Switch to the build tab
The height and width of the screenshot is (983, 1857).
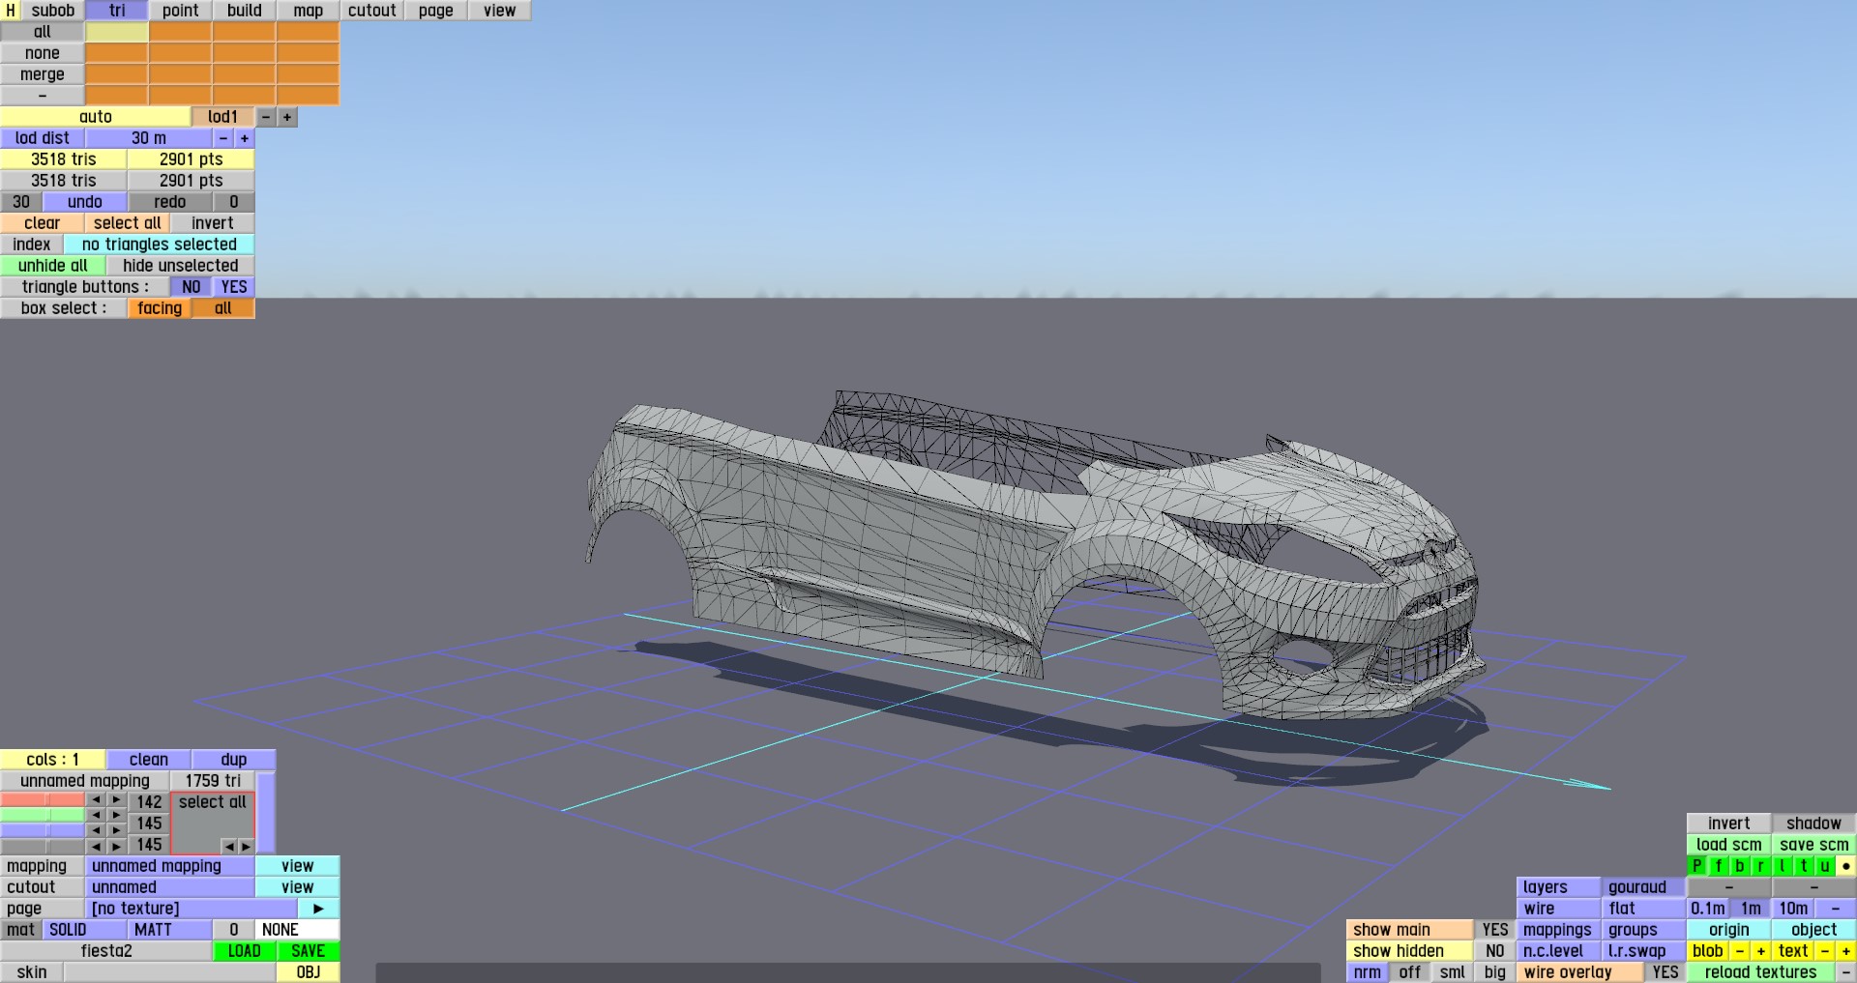click(x=245, y=11)
